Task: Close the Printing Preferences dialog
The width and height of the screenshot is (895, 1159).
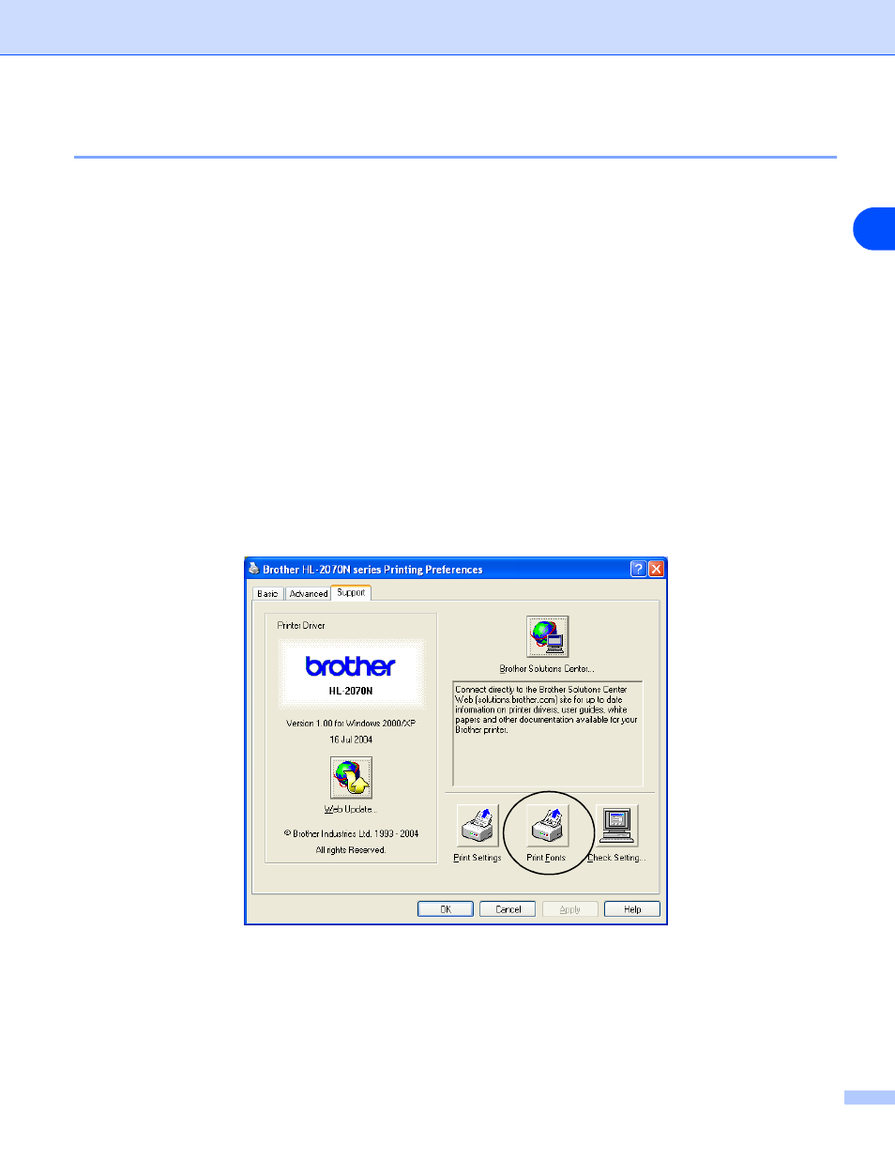Action: pos(656,569)
